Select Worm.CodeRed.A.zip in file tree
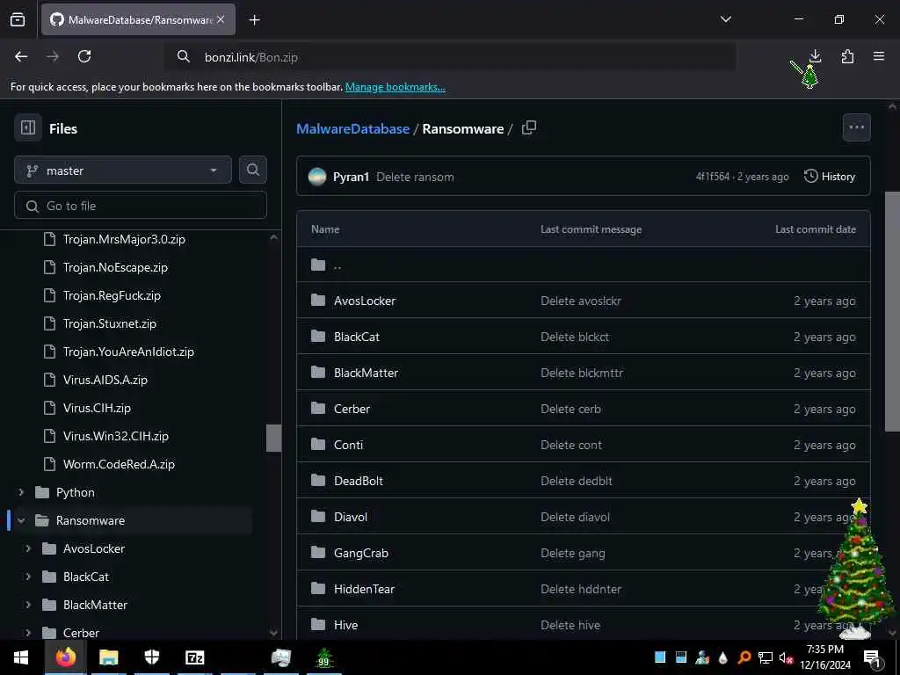Screen dimensions: 900x675 pyautogui.click(x=119, y=464)
